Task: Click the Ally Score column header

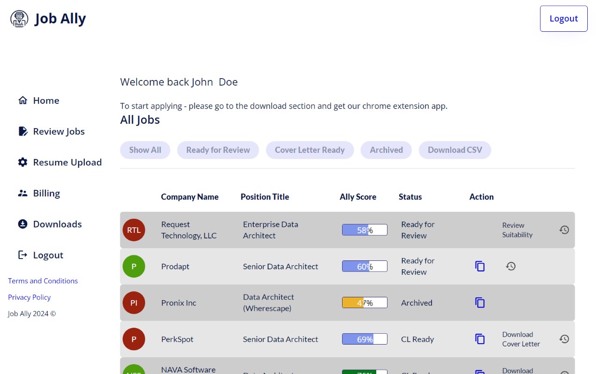Action: point(358,197)
